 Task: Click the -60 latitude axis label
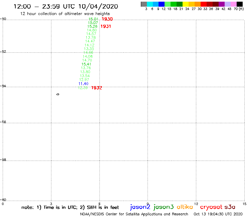(3, 200)
